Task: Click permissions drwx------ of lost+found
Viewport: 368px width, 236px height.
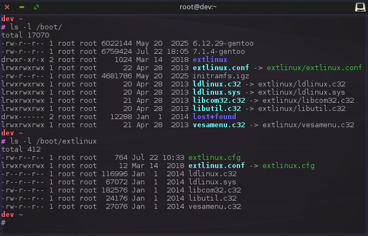Action: [22, 117]
